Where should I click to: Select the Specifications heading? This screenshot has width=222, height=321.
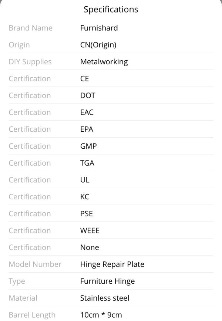click(111, 10)
